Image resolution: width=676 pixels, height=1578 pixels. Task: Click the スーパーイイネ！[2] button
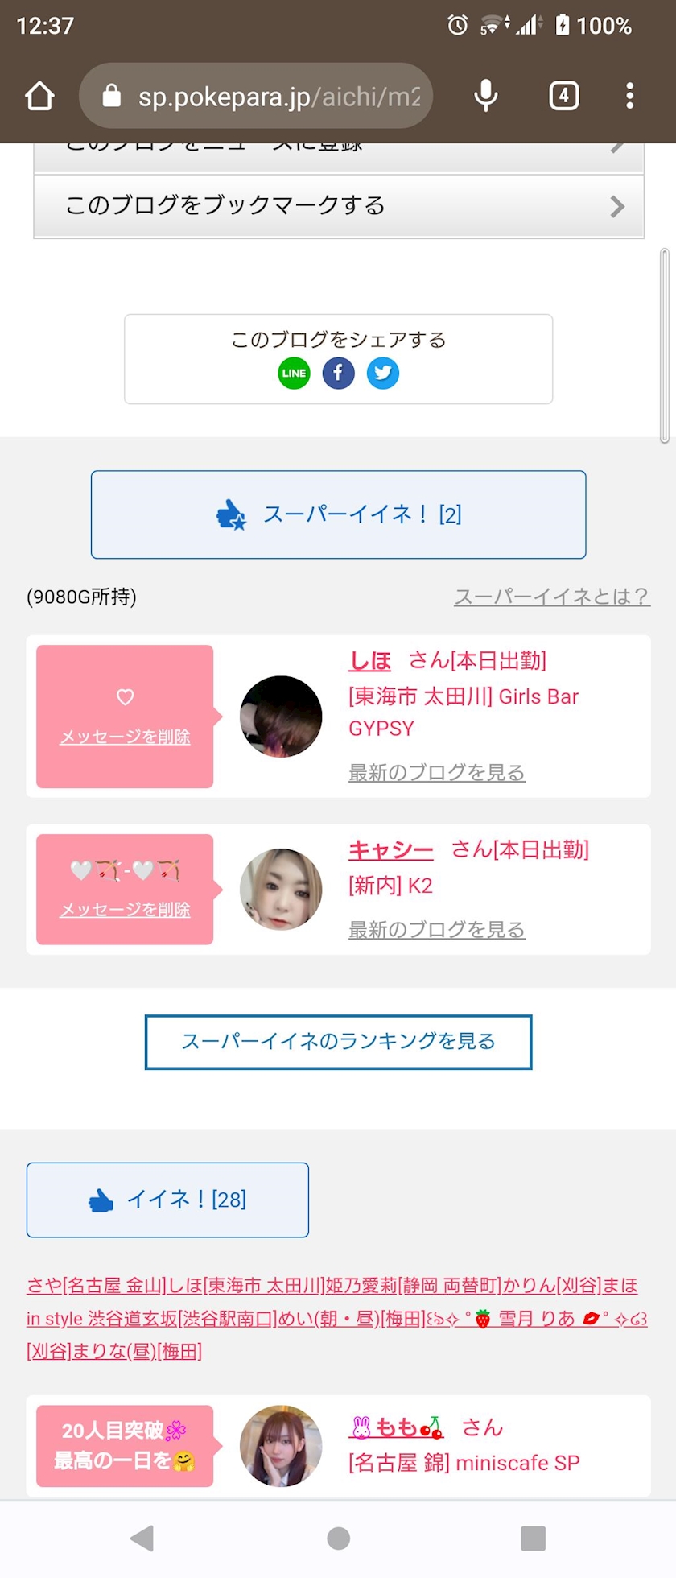pyautogui.click(x=338, y=514)
